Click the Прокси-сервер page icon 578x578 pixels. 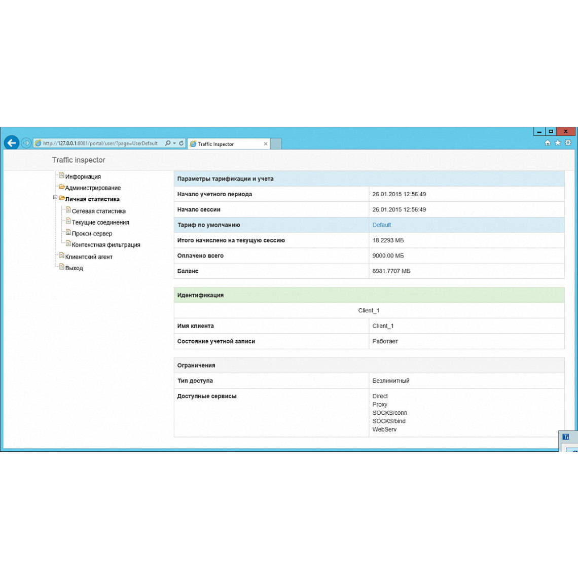tap(68, 232)
